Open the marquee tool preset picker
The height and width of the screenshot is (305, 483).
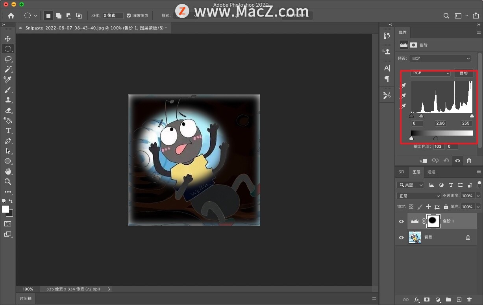(x=30, y=16)
